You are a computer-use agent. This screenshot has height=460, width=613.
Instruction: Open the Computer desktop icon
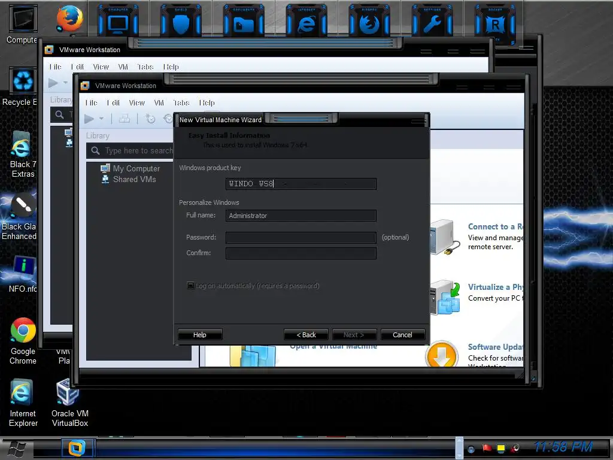(x=22, y=24)
